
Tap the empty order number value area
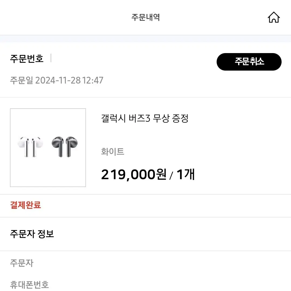pos(130,58)
